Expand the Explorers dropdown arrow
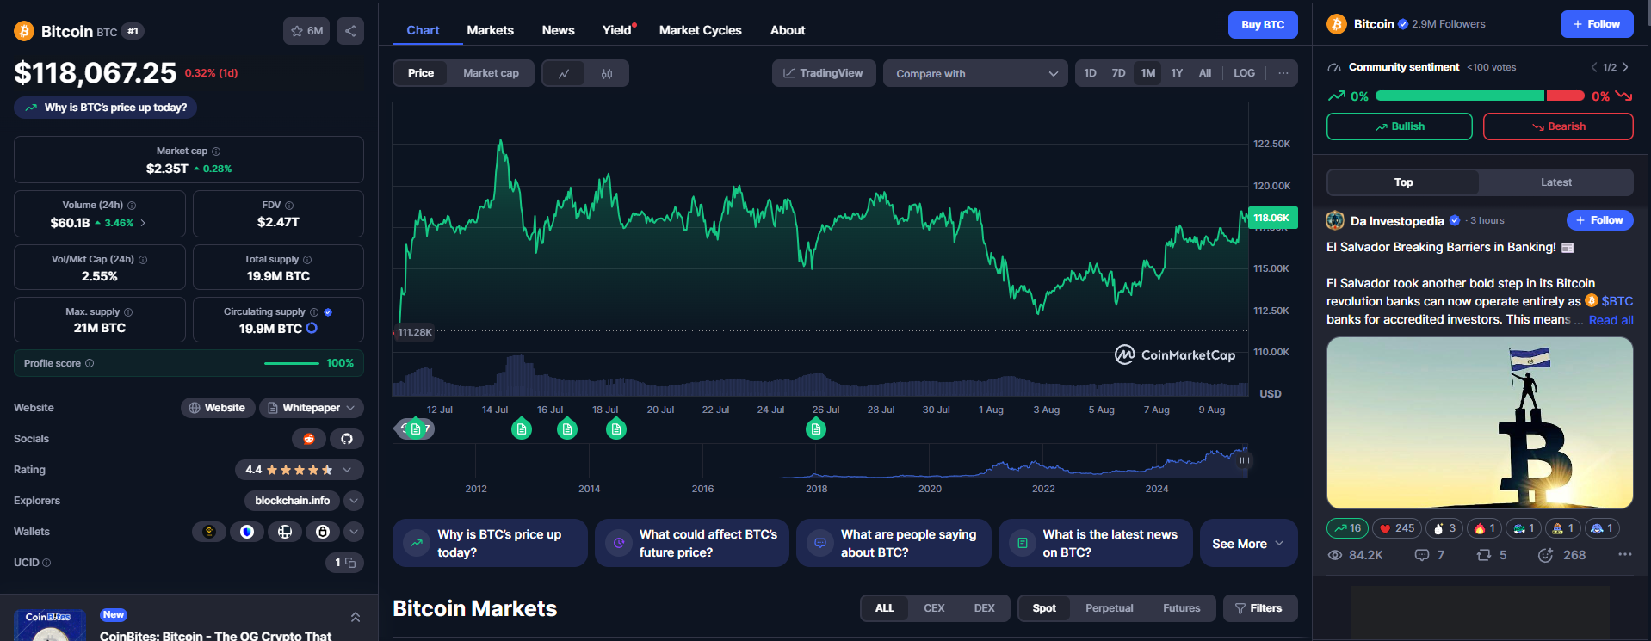 coord(354,501)
